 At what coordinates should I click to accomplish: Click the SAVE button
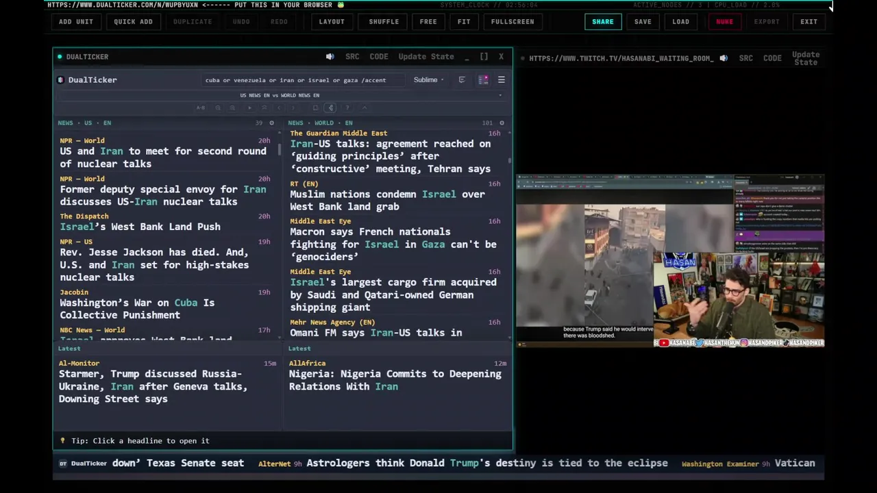coord(643,22)
